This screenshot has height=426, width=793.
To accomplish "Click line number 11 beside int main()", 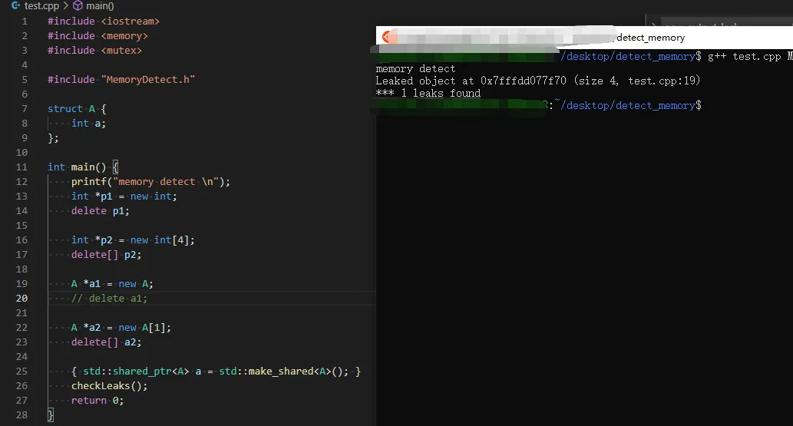I will (22, 167).
